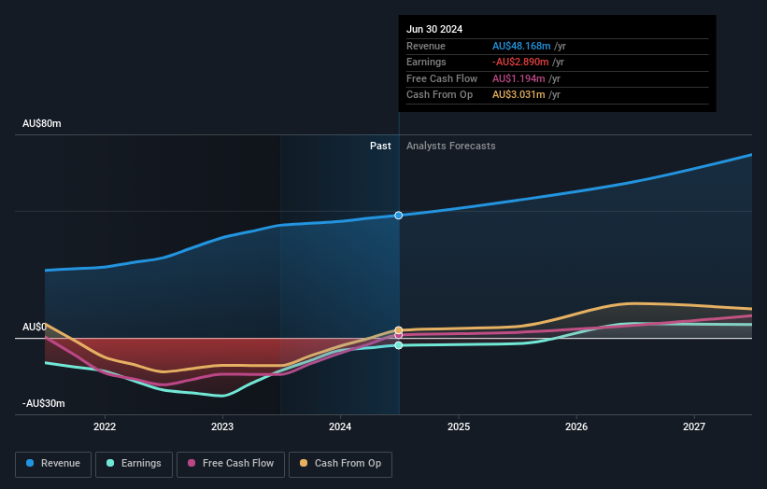The image size is (767, 489).
Task: Toggle the Earnings series legend button
Action: pos(134,464)
